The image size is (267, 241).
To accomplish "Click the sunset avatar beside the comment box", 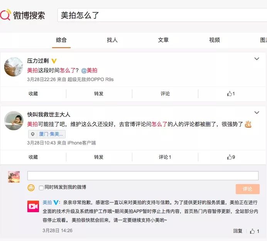I will click(x=14, y=177).
